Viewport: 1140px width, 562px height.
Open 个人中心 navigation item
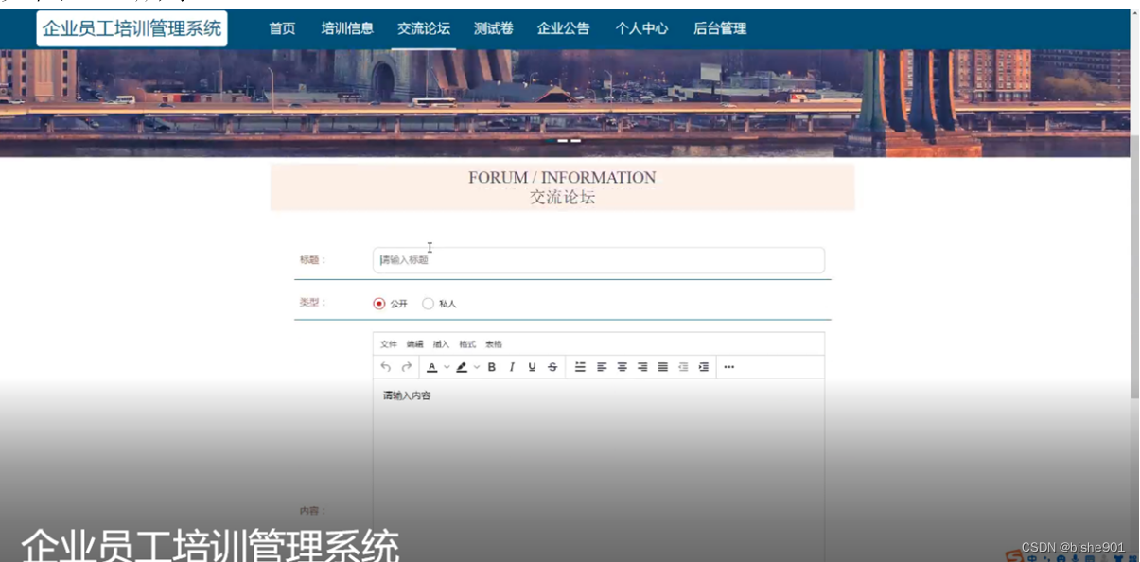(x=641, y=28)
